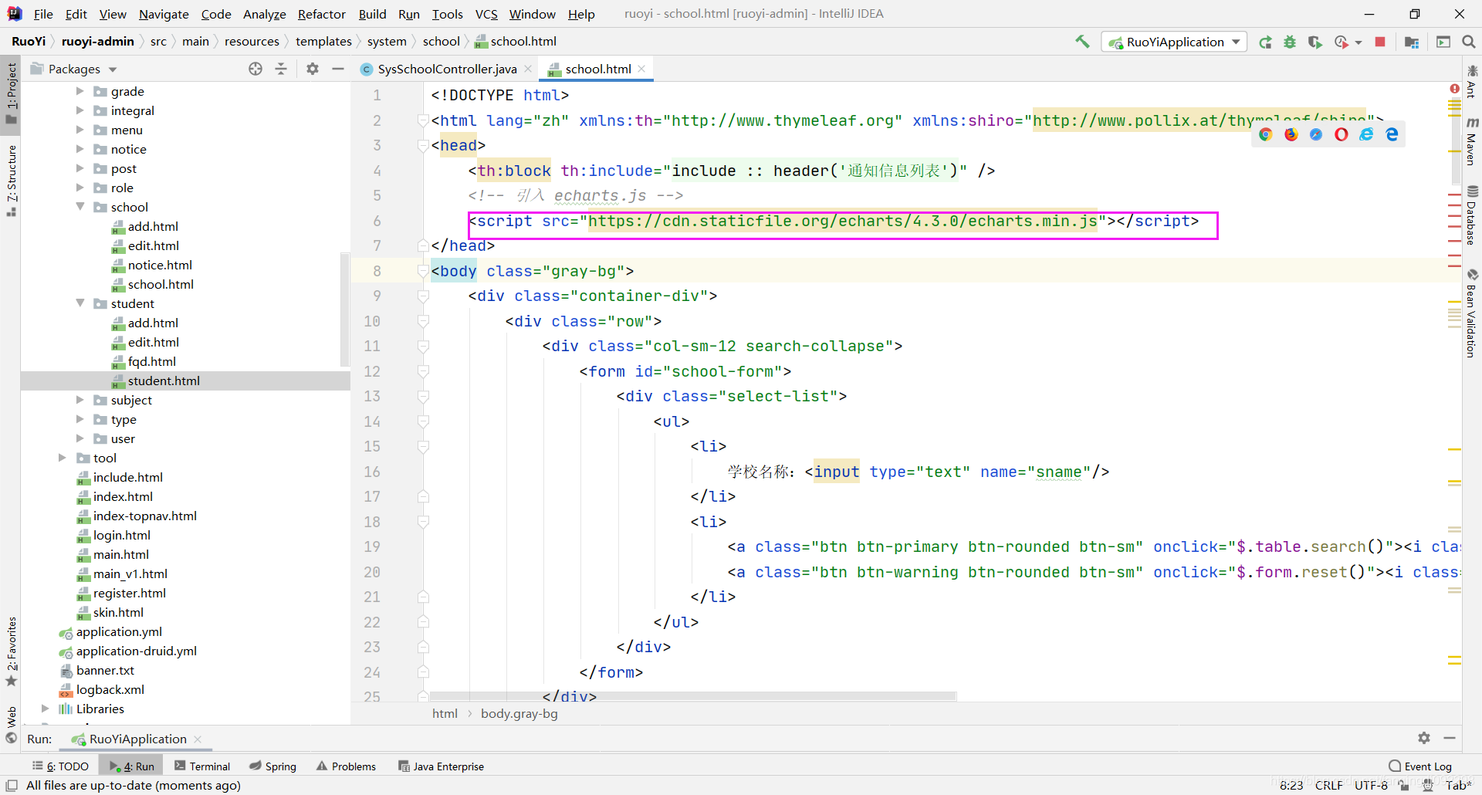The height and width of the screenshot is (795, 1482).
Task: Open the VCS menu
Action: click(486, 14)
